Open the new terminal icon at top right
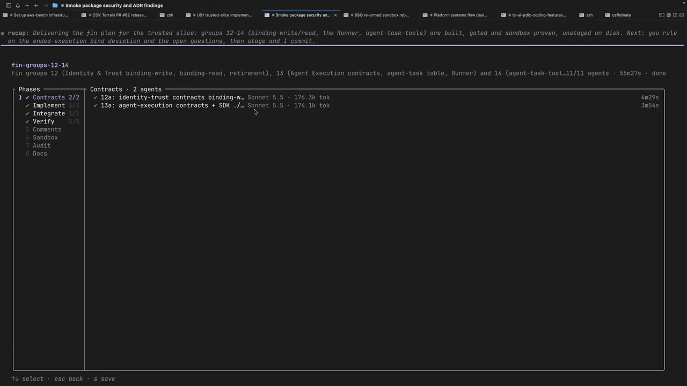The width and height of the screenshot is (687, 386). click(661, 15)
